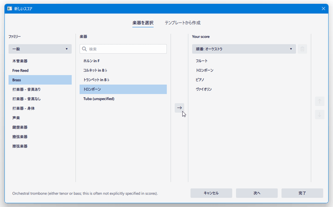Screen dimensions: 333x207
Task: Select the 打楽器 - 身体 family
Action: [40, 108]
